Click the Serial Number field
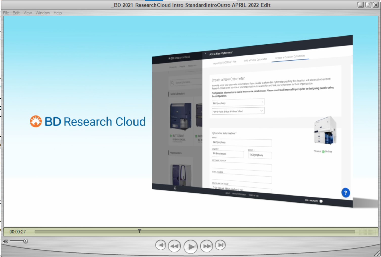This screenshot has height=257, width=381. click(242, 179)
